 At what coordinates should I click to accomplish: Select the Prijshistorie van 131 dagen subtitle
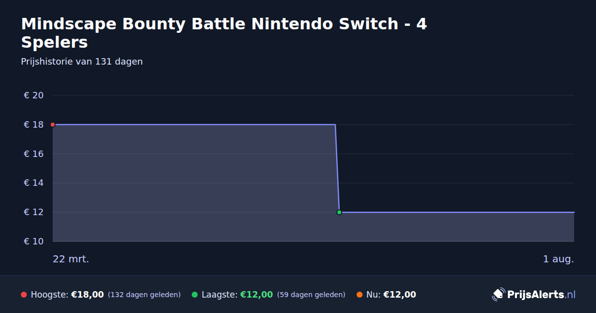coord(82,62)
